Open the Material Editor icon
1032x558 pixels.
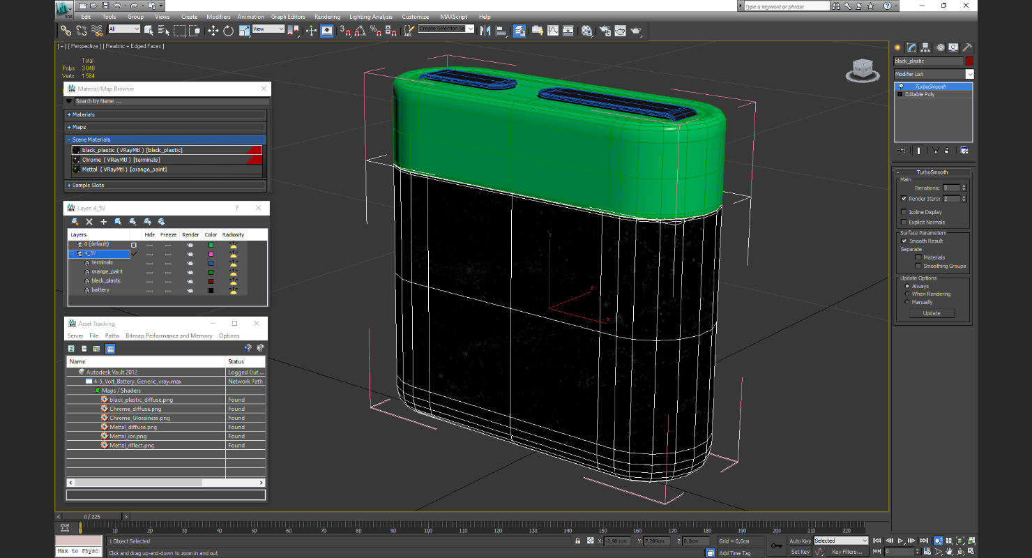coord(587,30)
